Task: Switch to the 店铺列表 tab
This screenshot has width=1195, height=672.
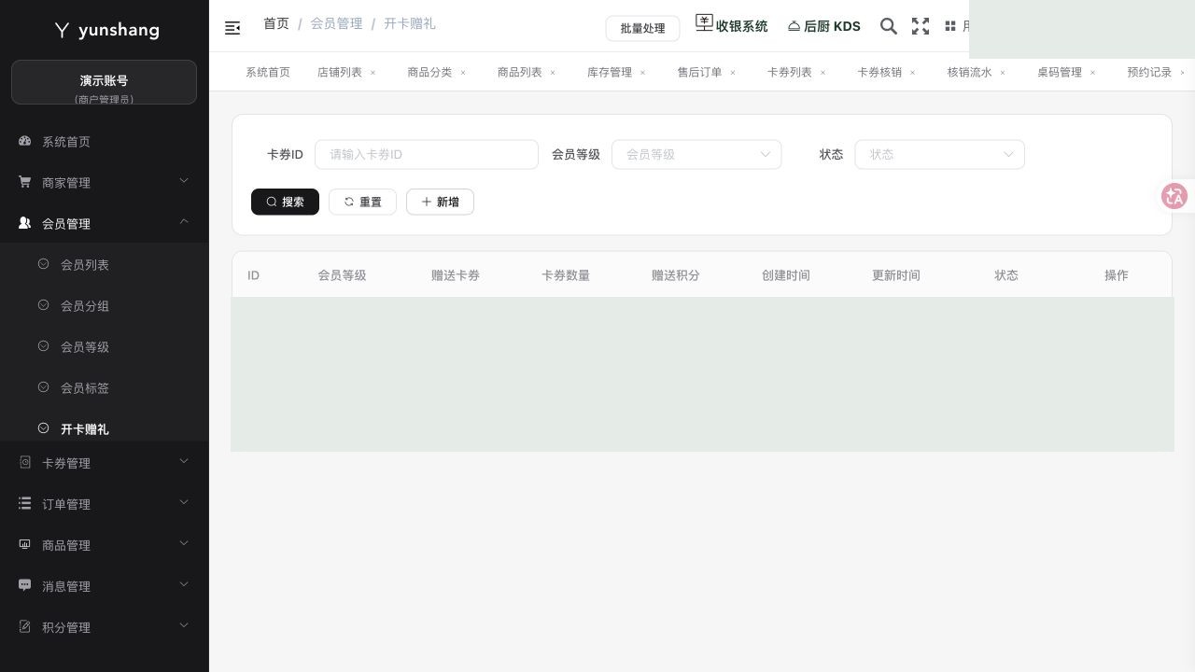Action: [x=339, y=72]
